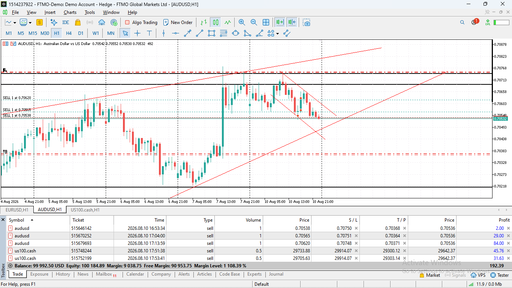This screenshot has width=512, height=288.
Task: Open search with the magnifier icon
Action: [462, 22]
